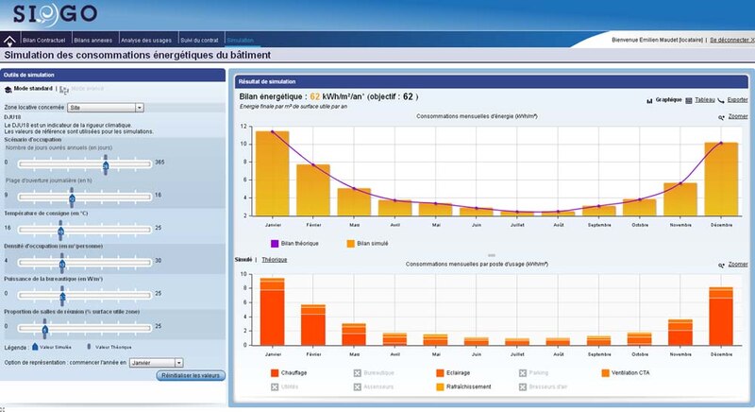Open Zone locative concernée dropdown

point(106,108)
